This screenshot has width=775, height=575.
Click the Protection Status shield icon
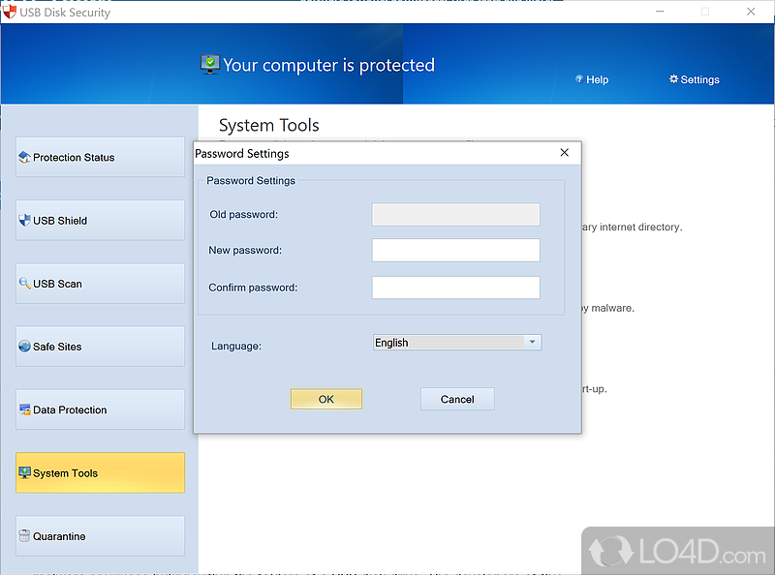(x=24, y=158)
